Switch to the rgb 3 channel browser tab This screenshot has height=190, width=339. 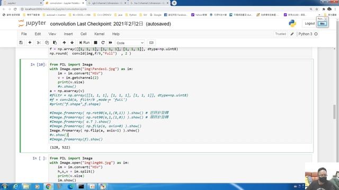pos(107,3)
